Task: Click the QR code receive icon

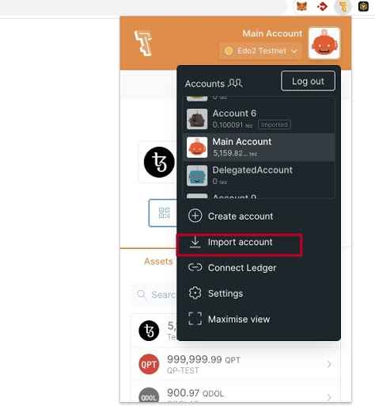Action: click(164, 213)
